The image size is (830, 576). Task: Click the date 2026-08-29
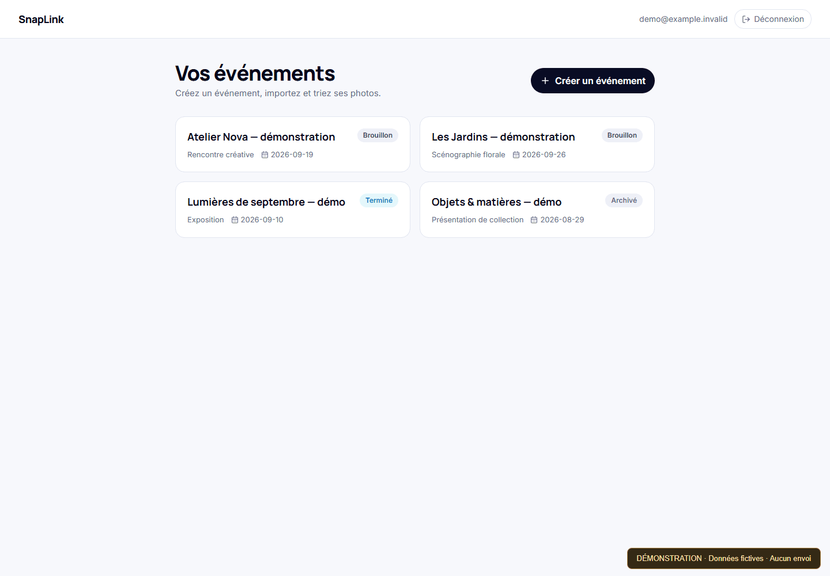[562, 219]
